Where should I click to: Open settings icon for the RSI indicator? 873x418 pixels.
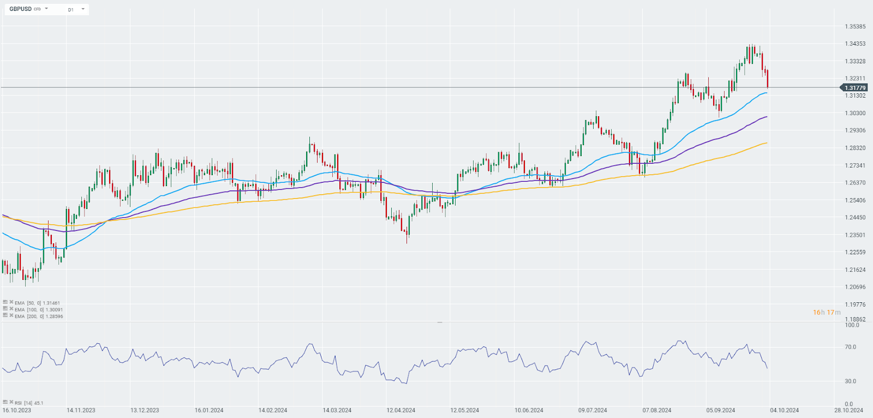(x=5, y=402)
